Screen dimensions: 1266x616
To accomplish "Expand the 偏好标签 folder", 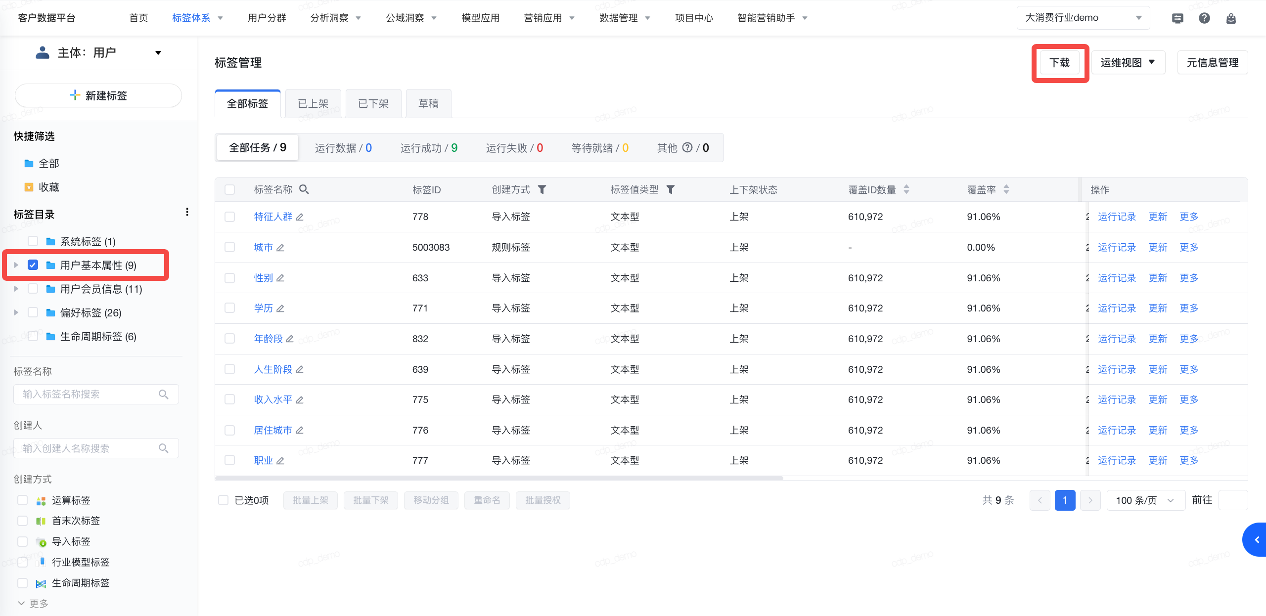I will coord(16,313).
